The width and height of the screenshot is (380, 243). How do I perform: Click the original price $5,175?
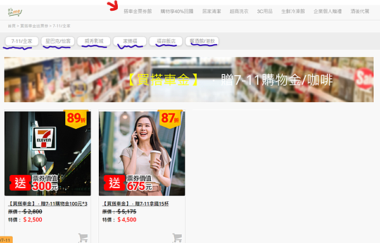click(127, 211)
